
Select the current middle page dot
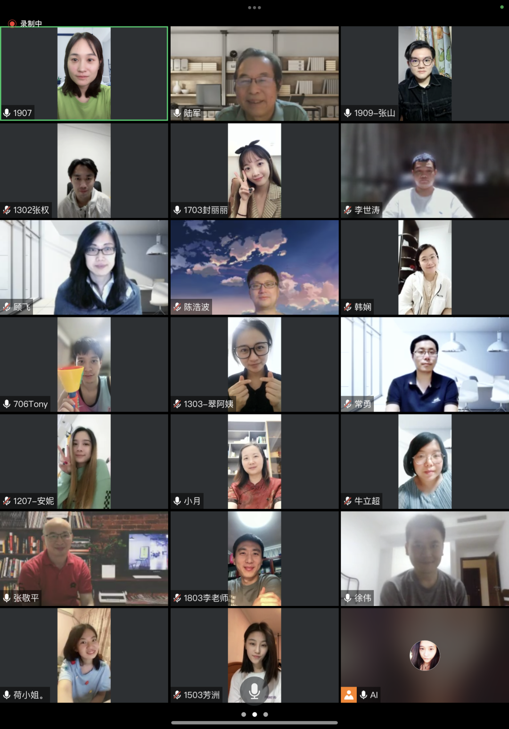pos(254,714)
